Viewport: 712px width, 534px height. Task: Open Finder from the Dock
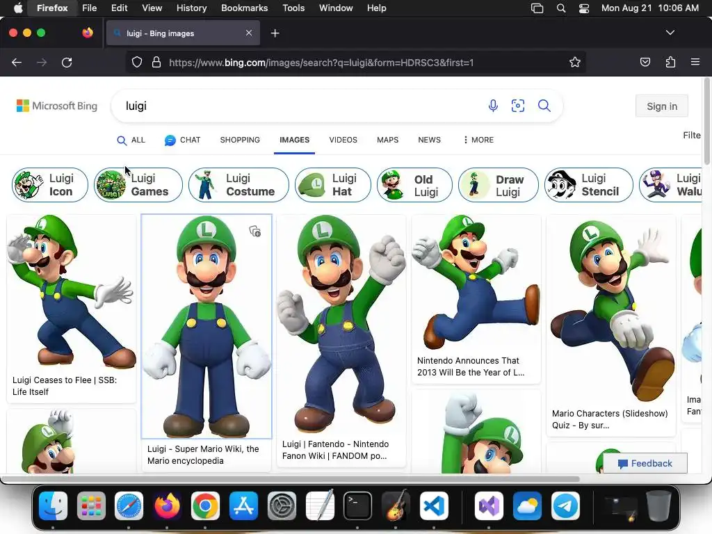53,506
